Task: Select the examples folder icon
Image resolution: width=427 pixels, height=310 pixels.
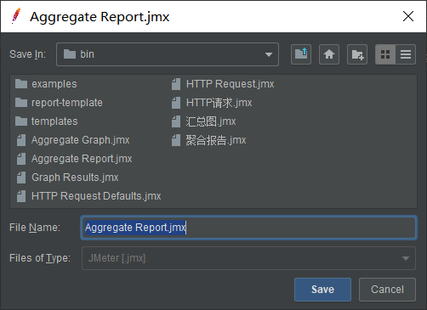Action: pos(21,84)
